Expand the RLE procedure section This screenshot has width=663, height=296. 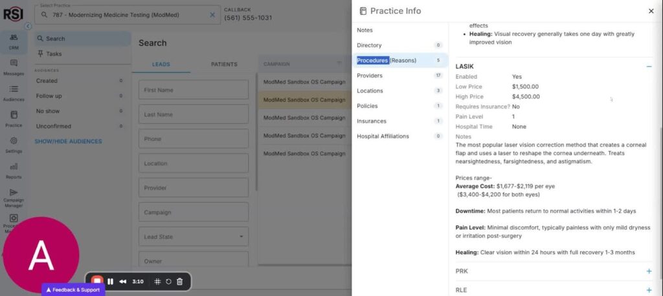(x=649, y=290)
